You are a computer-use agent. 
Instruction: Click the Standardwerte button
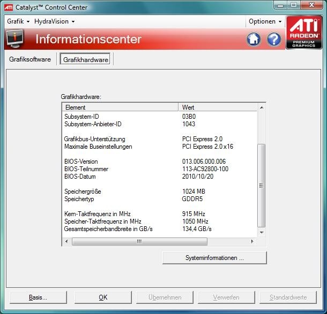click(288, 297)
